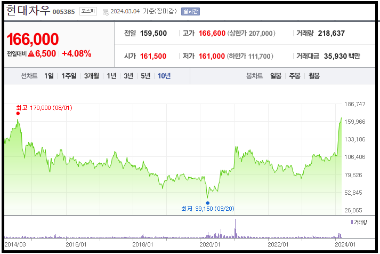Click the 2018/01 x-axis date label
380x254 pixels.
pos(143,244)
